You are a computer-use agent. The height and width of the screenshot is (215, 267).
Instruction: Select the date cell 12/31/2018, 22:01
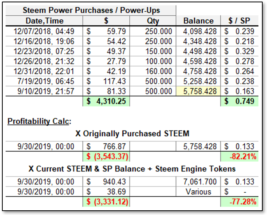[44, 71]
